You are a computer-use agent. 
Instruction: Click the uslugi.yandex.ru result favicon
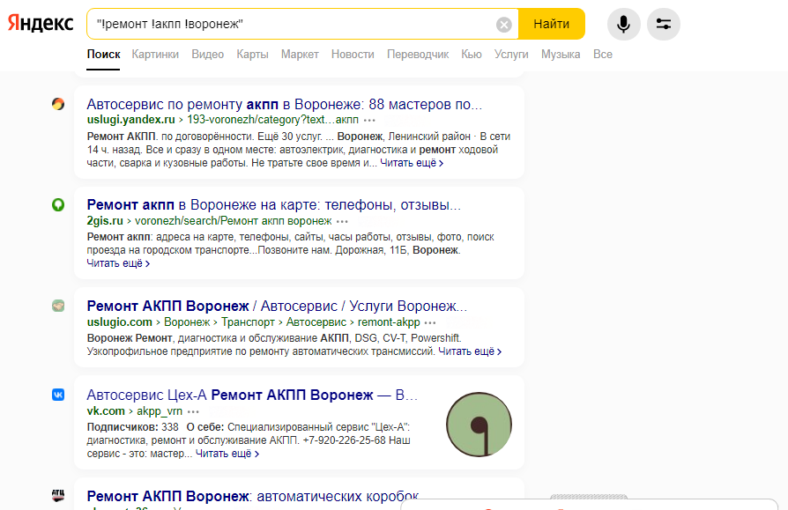(x=58, y=104)
